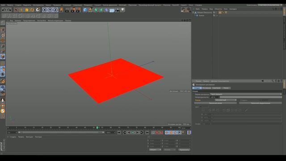Toggle Polygons mode in left sidebar
The width and height of the screenshot is (286, 161).
click(x=3, y=57)
